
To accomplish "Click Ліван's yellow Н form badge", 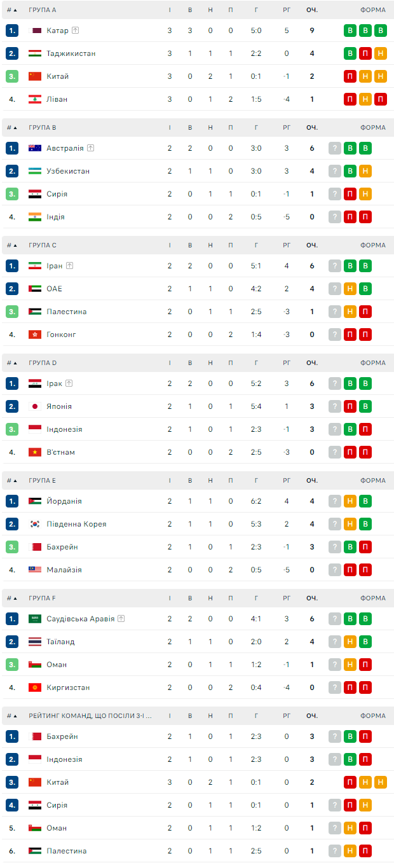I will (365, 99).
